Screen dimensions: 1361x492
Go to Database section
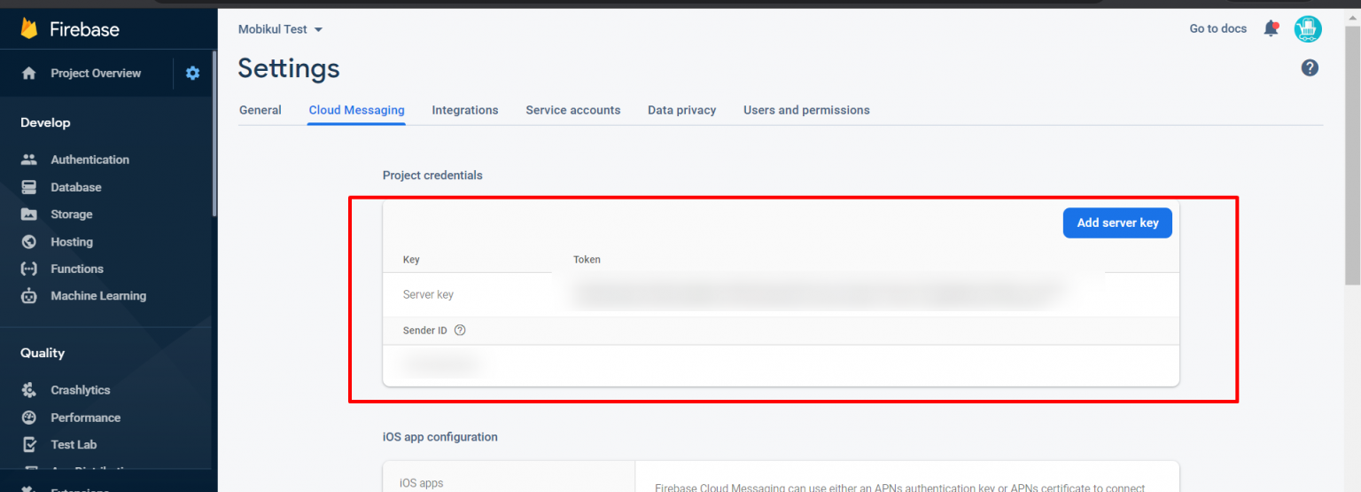76,187
